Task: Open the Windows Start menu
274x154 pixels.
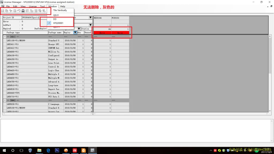Action: (x=4, y=150)
